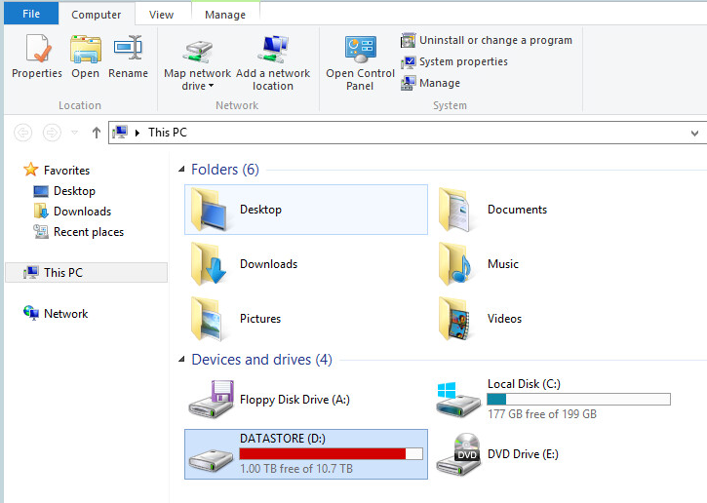Select DVD Drive (E:) icon

(x=458, y=454)
